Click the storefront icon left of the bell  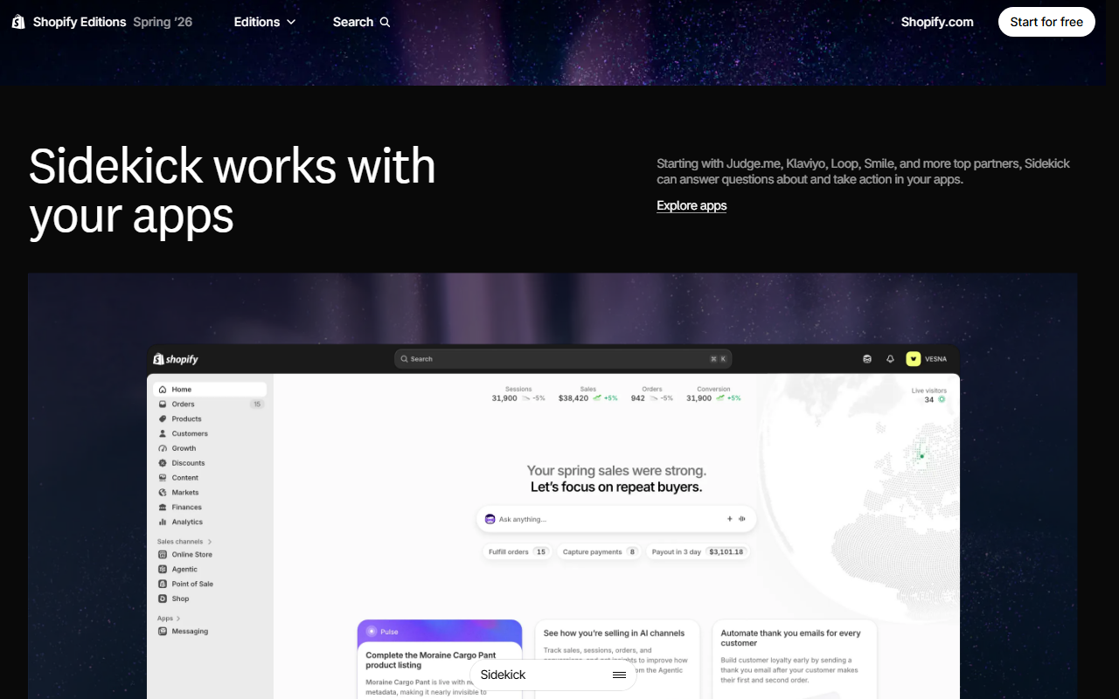867,358
